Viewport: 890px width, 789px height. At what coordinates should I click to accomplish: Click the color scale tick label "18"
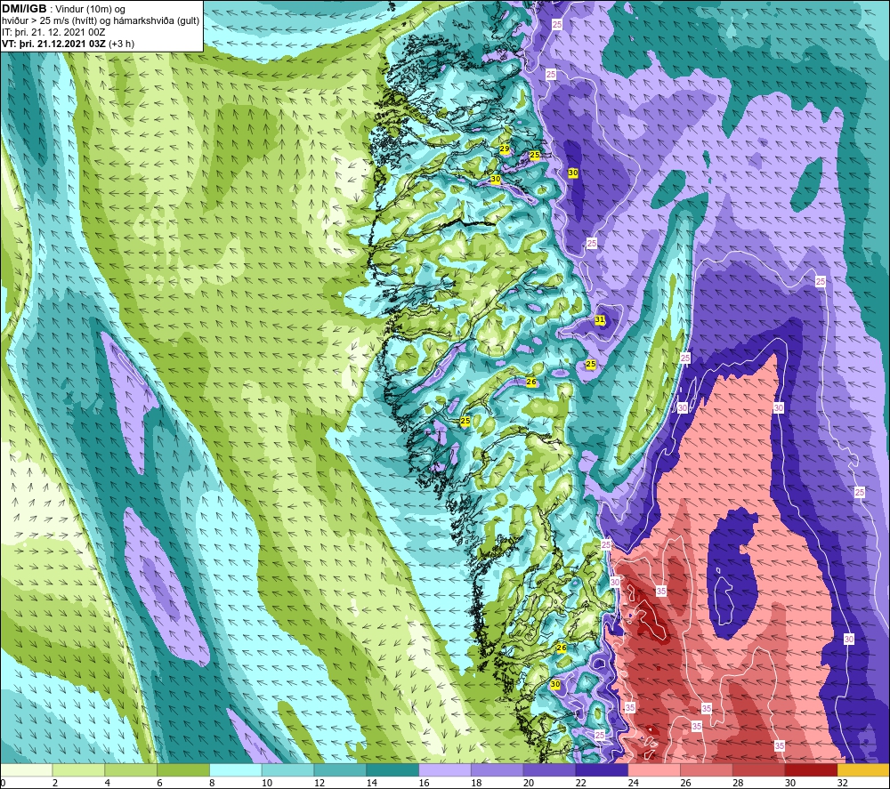(x=476, y=783)
